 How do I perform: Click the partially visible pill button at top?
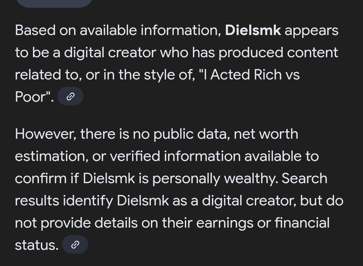point(54,3)
